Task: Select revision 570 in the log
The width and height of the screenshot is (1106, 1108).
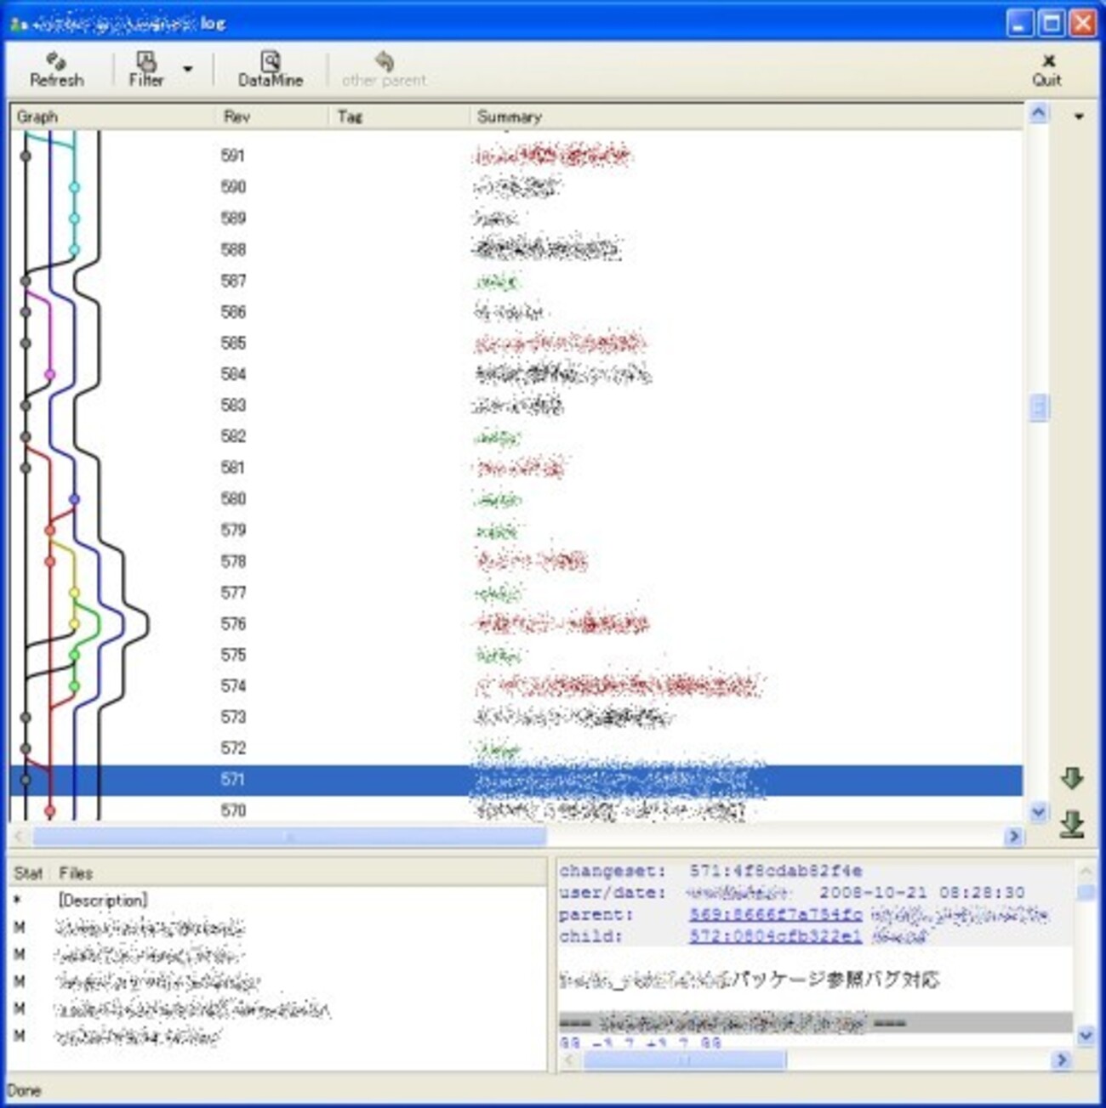Action: [516, 810]
